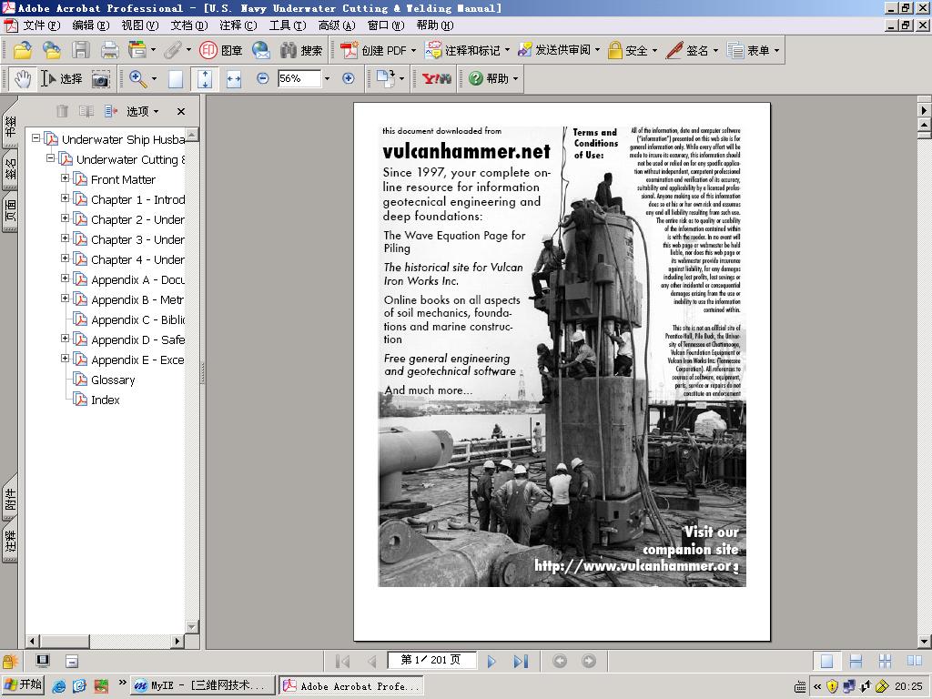This screenshot has width=932, height=699.
Task: Close the bookmarks navigation panel
Action: coord(181,111)
